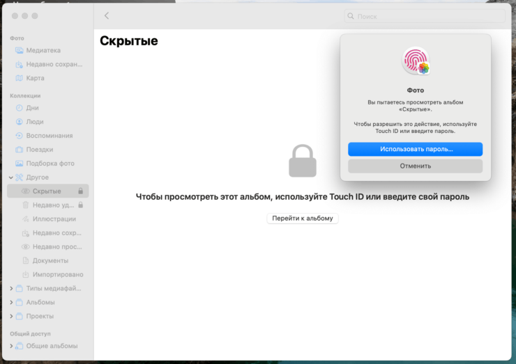Click the Типы медиафай... folder icon
Screen dimensions: 516x364
coord(20,288)
